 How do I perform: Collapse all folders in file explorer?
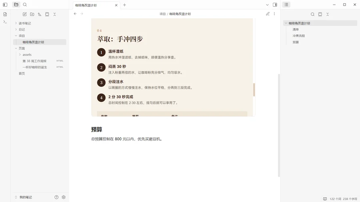coord(55,14)
